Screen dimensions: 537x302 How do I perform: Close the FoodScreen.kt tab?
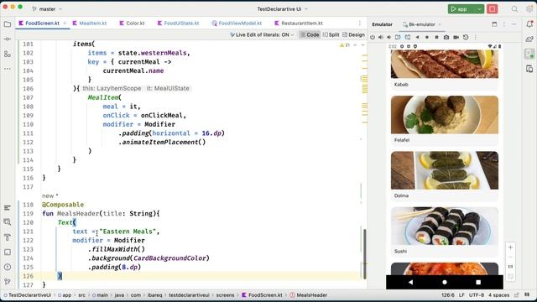(x=65, y=23)
